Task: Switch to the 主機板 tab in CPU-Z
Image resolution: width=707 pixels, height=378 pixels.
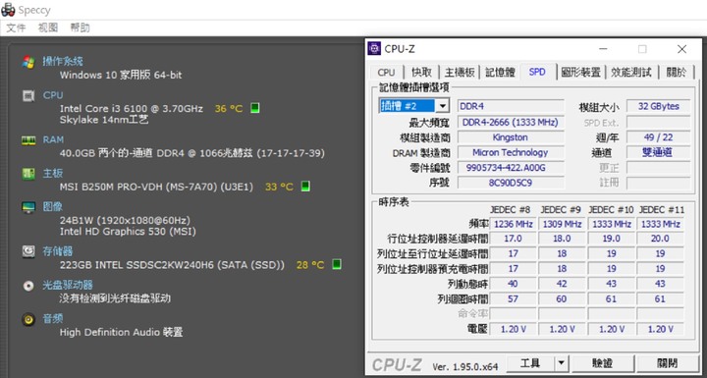Action: (460, 73)
